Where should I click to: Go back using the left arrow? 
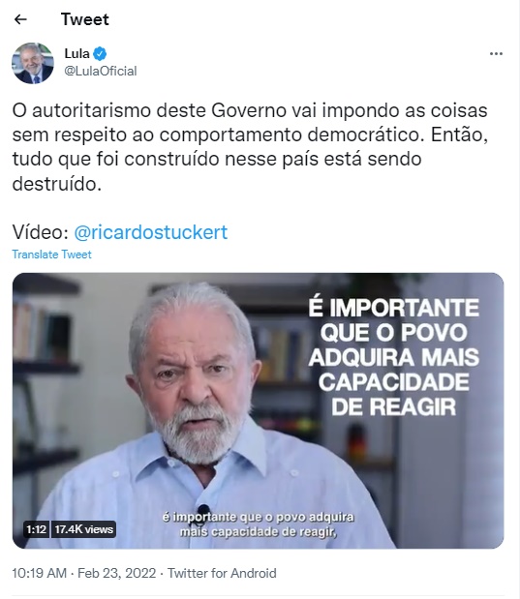coord(20,19)
